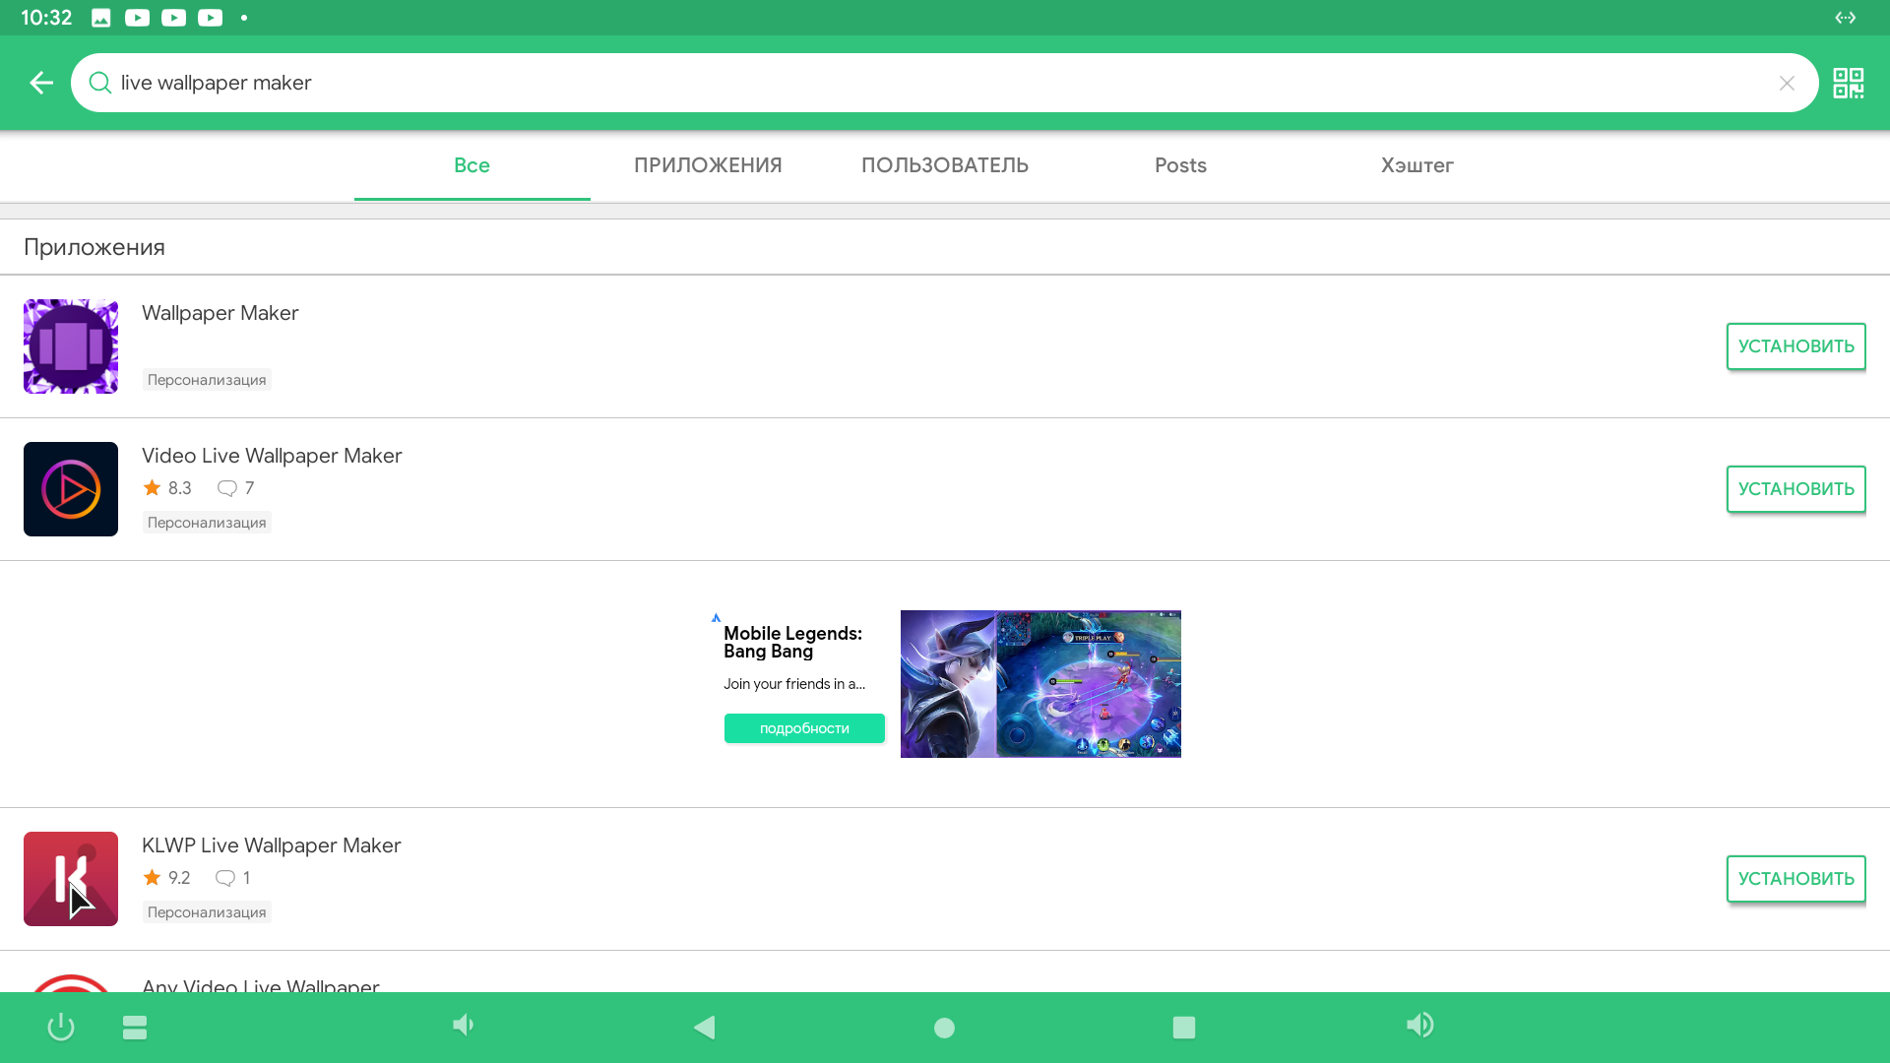Click the Персонализация tag under Video Live Wallpaper Maker
Viewport: 1890px width, 1063px height.
pyautogui.click(x=207, y=523)
